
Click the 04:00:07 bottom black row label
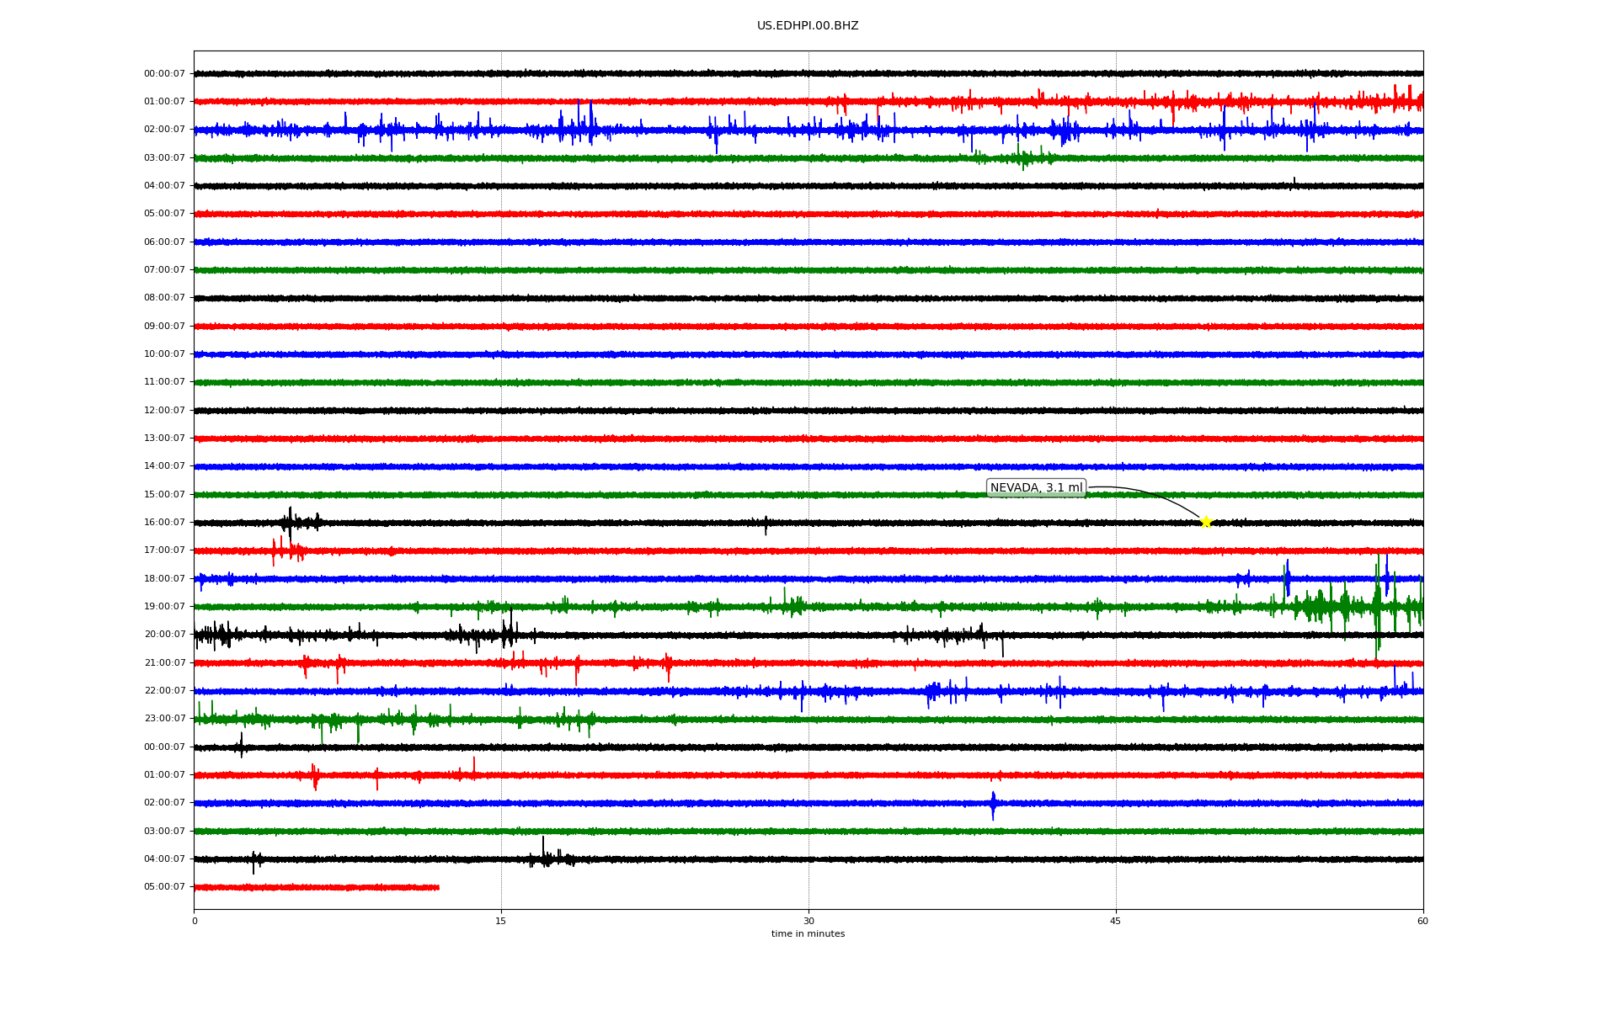164,859
